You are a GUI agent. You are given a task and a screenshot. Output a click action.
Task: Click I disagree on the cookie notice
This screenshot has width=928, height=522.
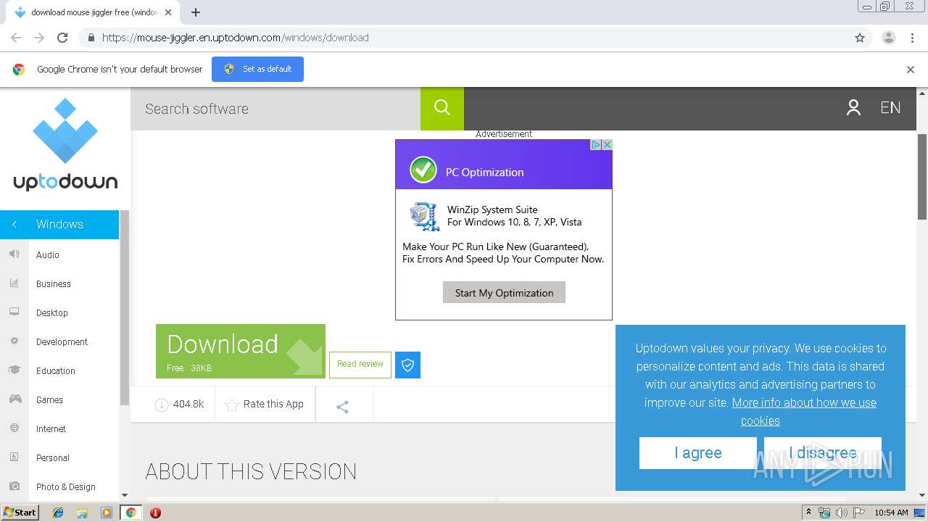coord(823,453)
